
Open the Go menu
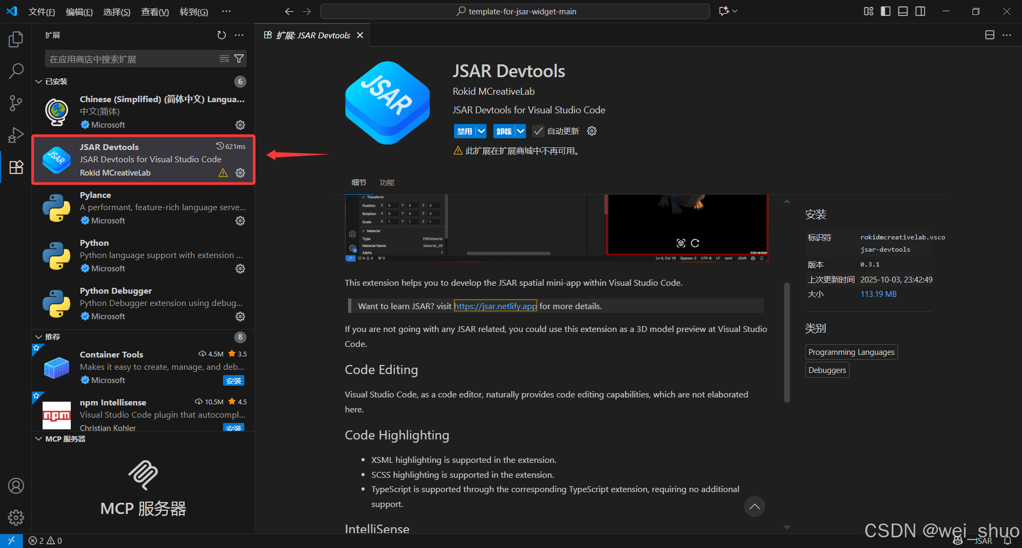point(194,12)
